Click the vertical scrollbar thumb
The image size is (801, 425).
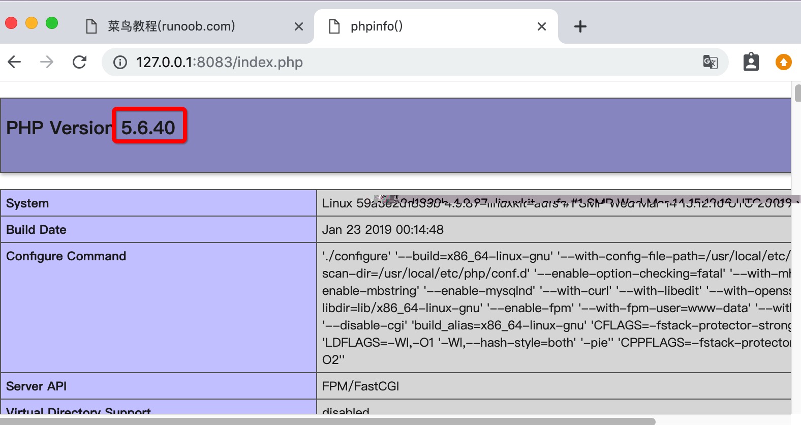tap(797, 94)
